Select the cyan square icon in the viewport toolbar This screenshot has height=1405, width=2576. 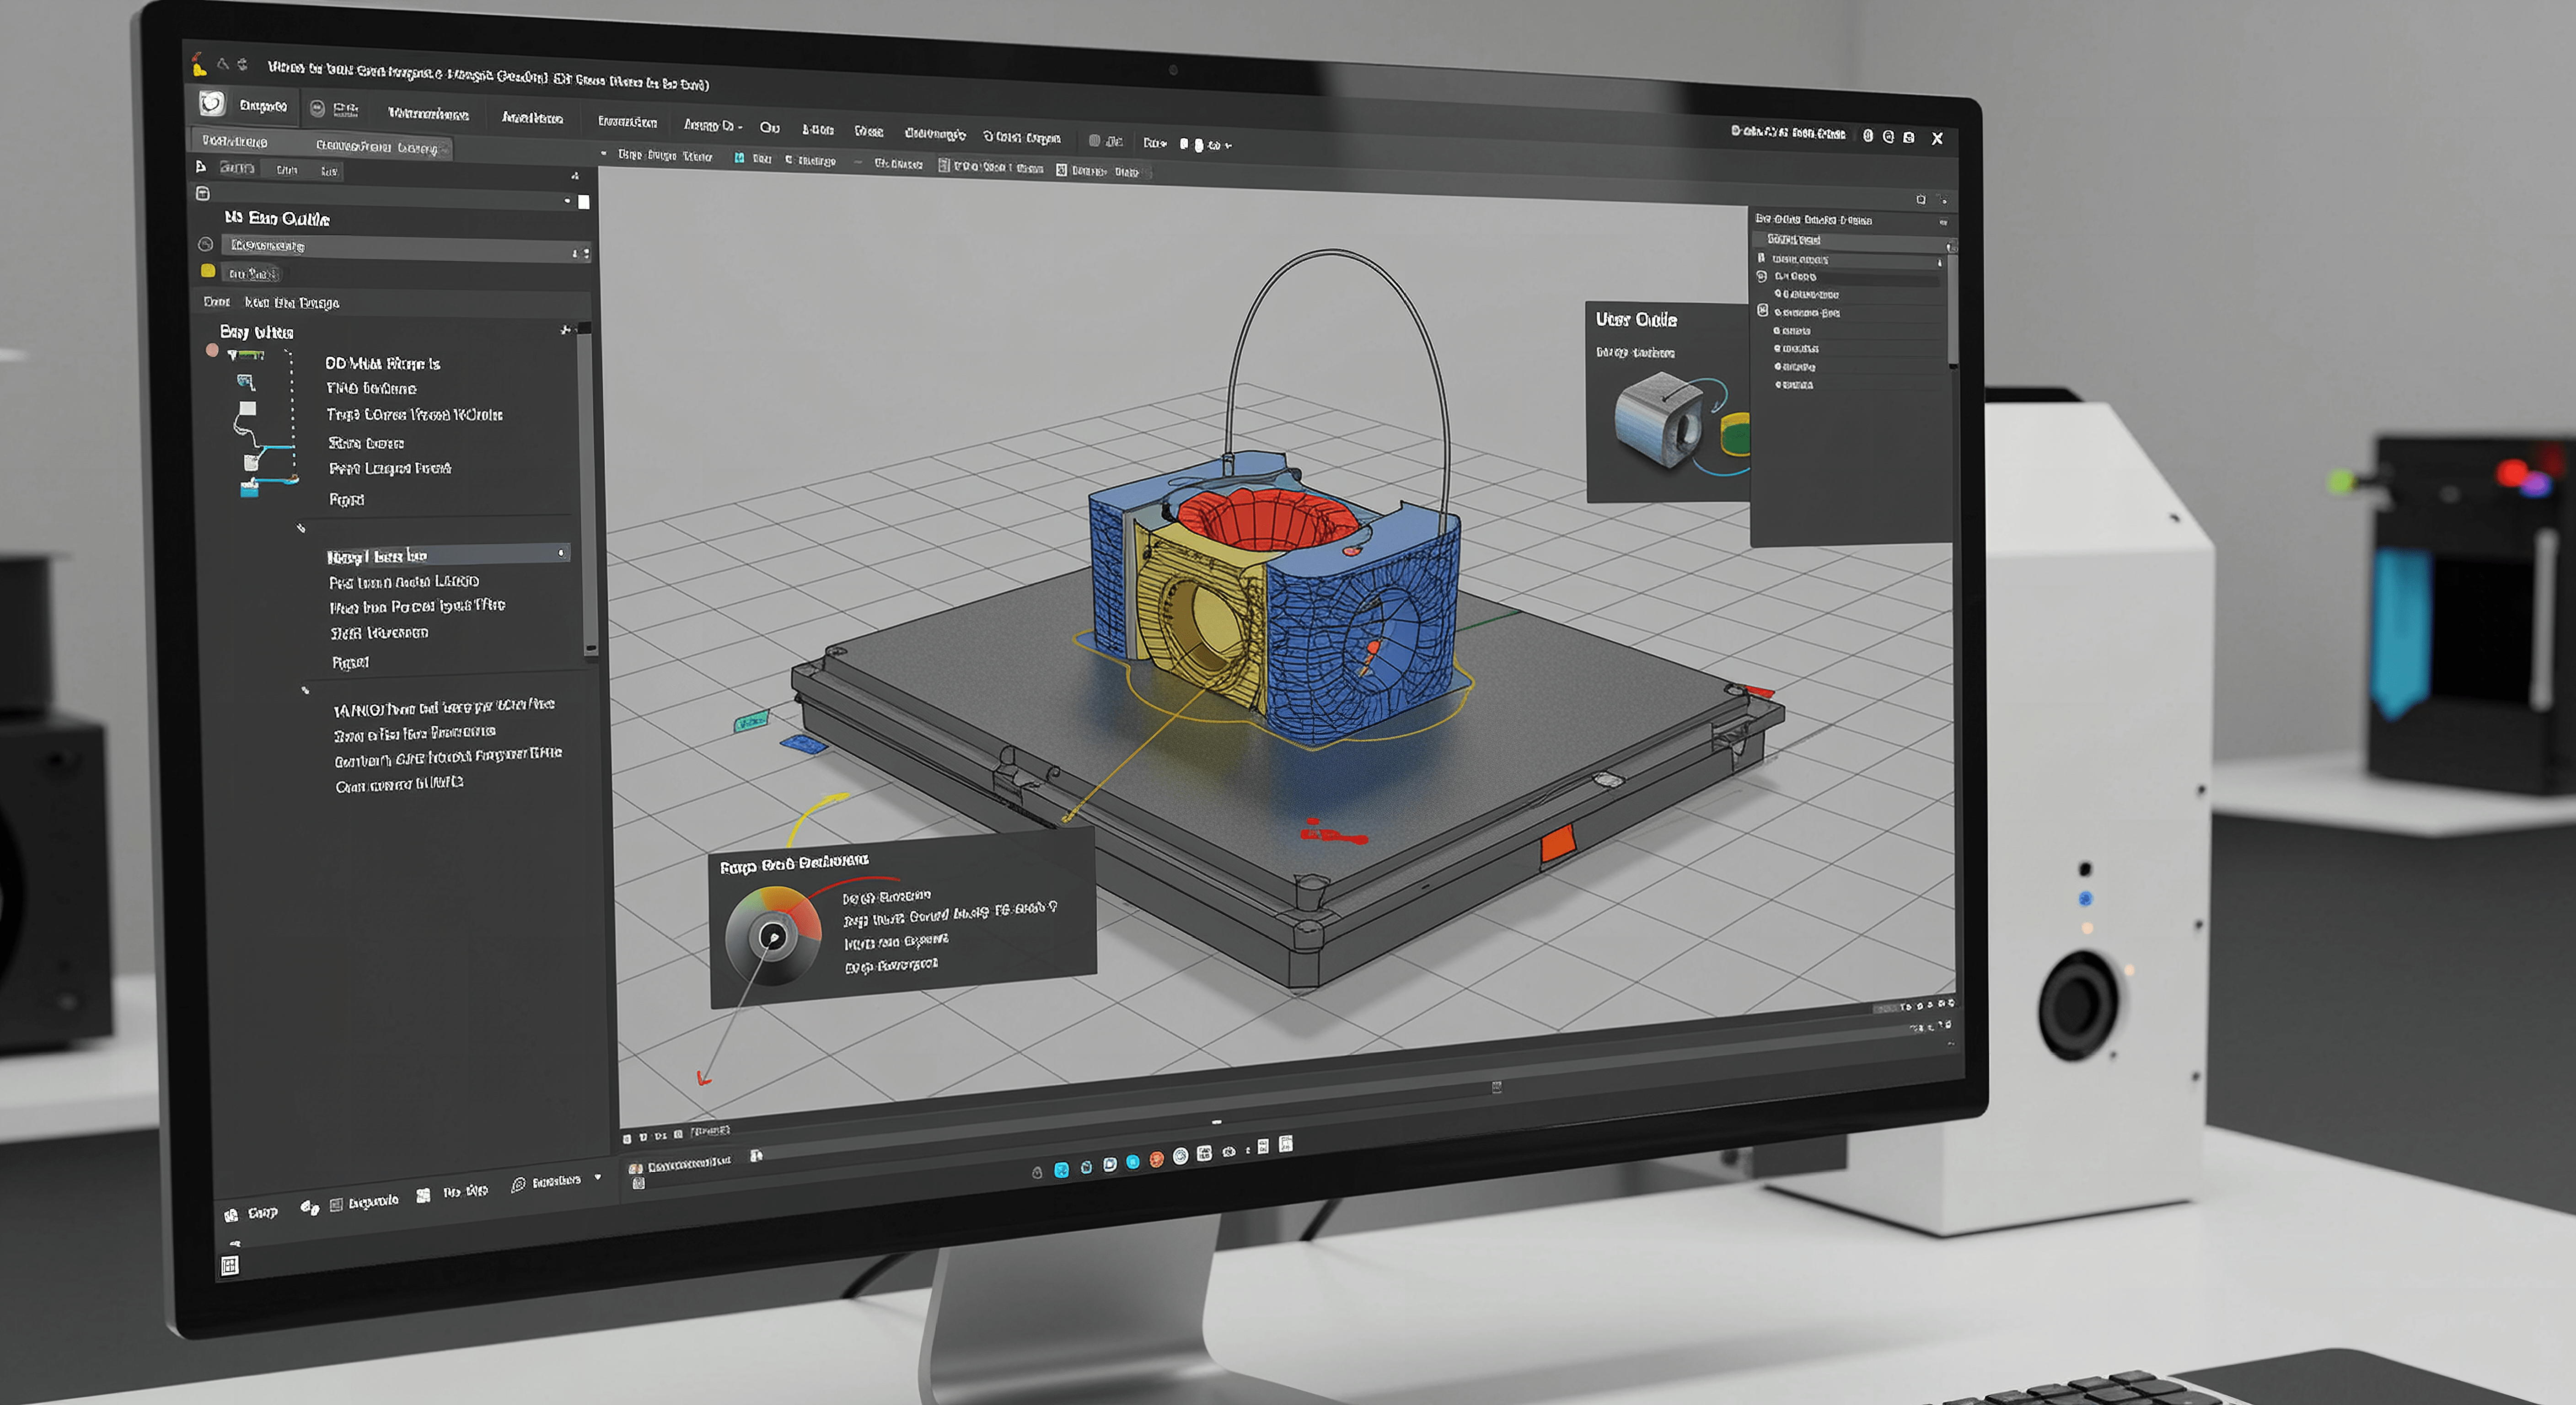pos(739,158)
